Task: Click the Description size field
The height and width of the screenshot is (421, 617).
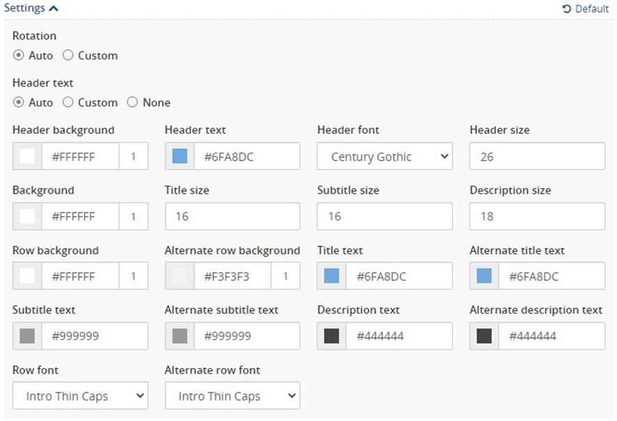Action: click(x=537, y=216)
